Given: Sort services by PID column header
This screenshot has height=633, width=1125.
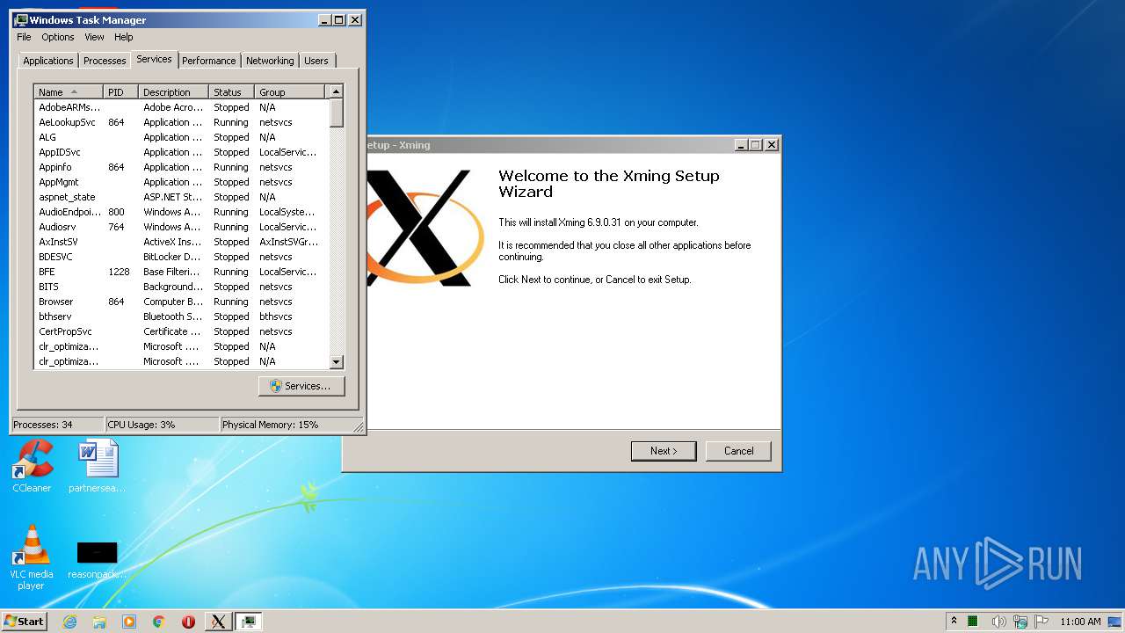Looking at the screenshot, I should (121, 92).
